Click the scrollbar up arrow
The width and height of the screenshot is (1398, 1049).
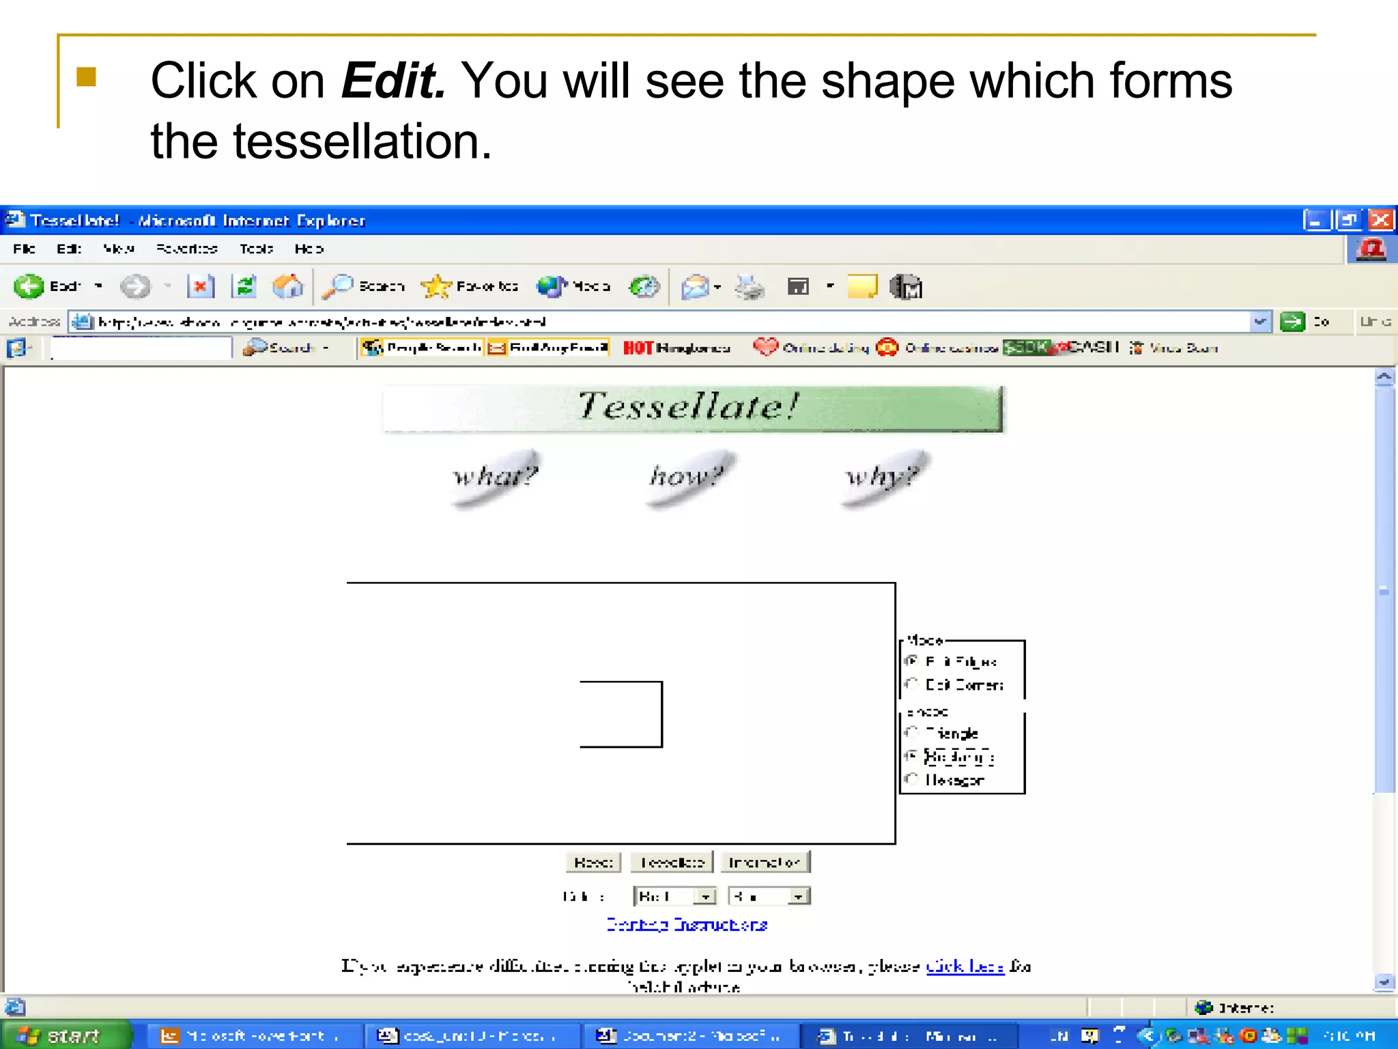click(1384, 377)
